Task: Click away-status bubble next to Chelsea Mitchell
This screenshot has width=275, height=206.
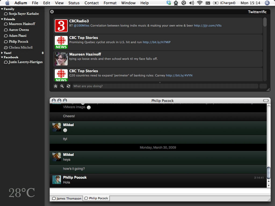Action: coord(6,48)
